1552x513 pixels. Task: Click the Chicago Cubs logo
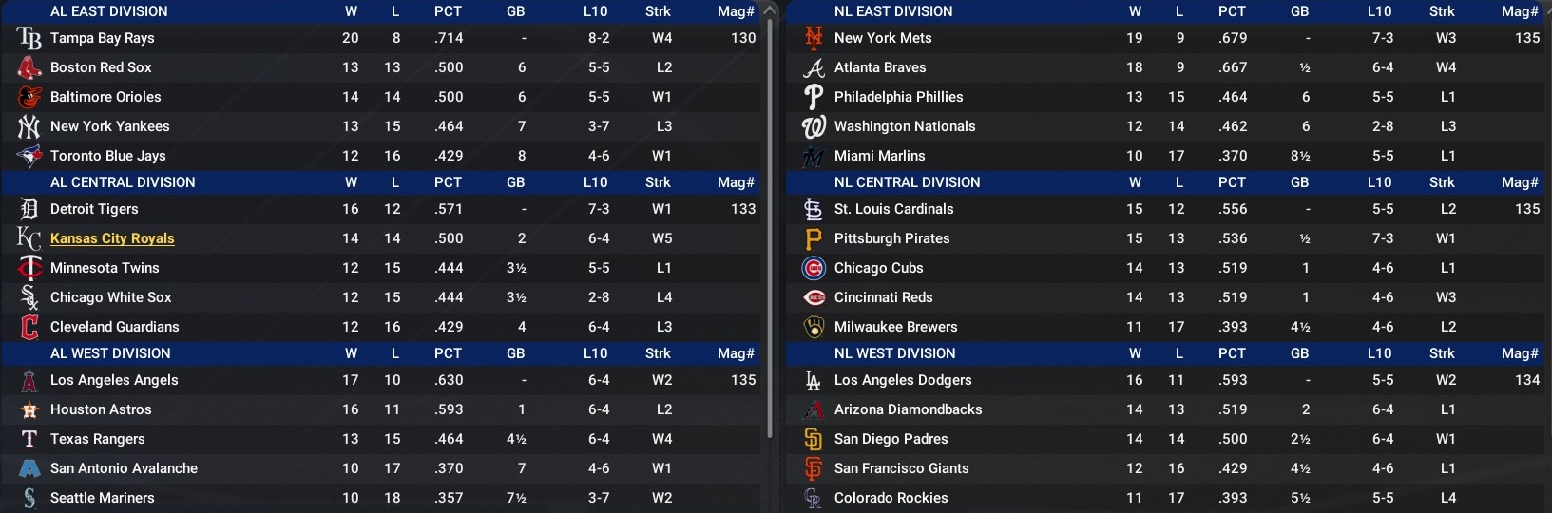point(814,268)
